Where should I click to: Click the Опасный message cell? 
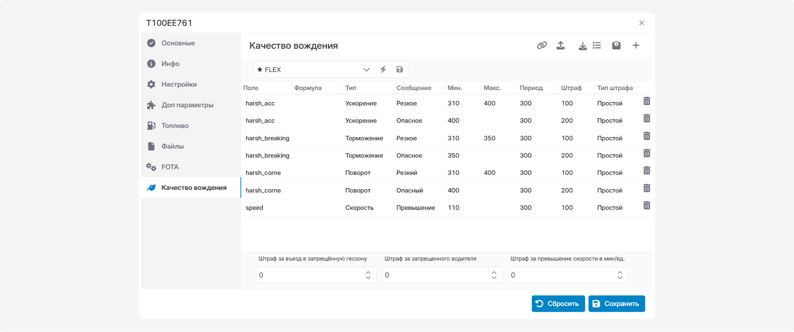410,190
